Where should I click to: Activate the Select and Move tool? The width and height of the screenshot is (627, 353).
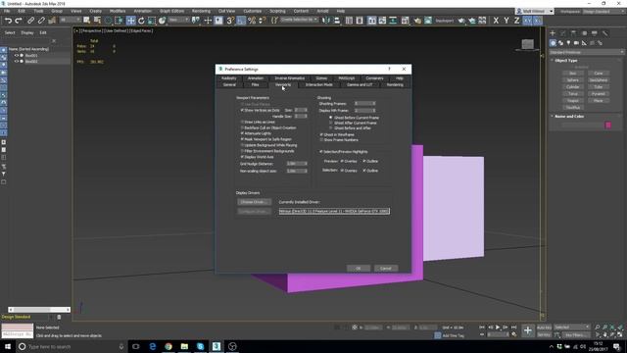coord(130,21)
